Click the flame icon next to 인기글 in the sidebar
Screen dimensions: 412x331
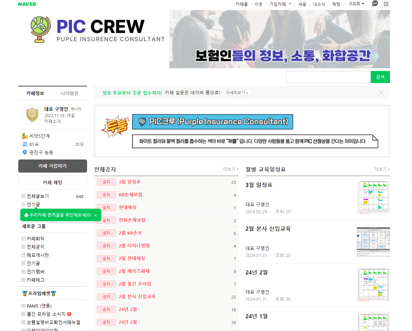tap(23, 204)
